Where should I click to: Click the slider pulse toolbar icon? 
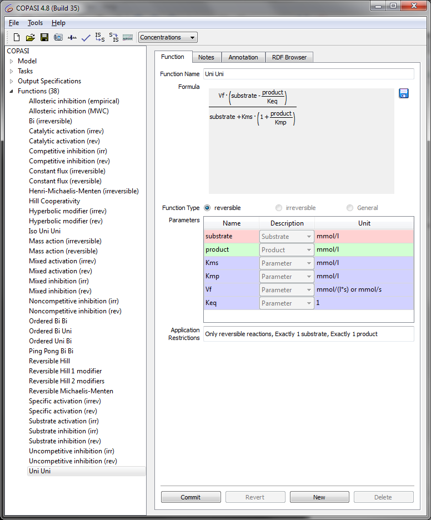point(72,38)
